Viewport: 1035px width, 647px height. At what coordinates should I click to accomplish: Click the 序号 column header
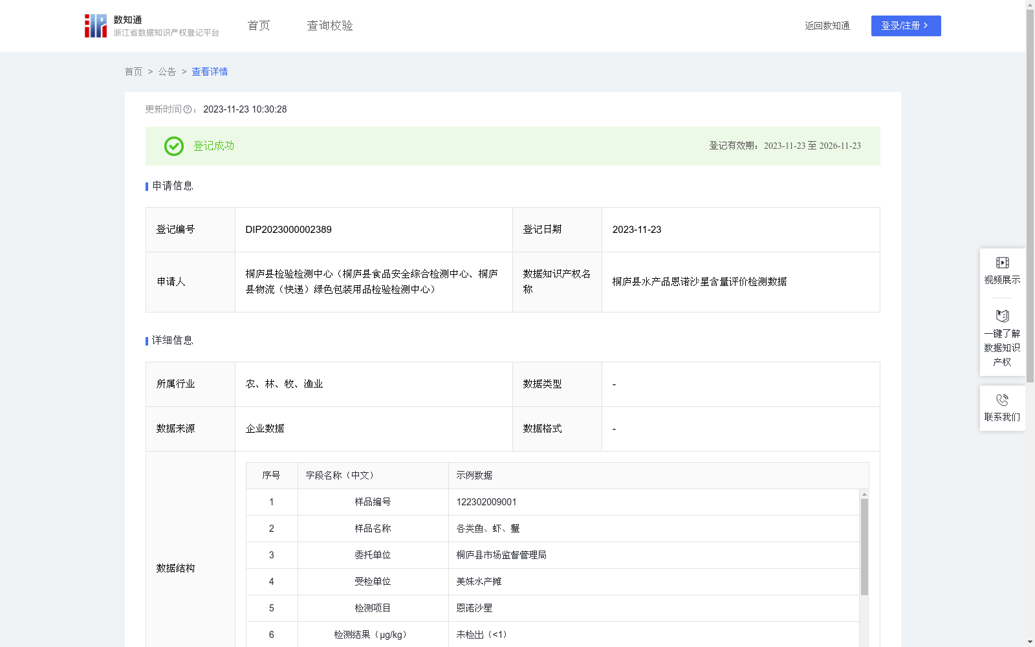tap(271, 476)
